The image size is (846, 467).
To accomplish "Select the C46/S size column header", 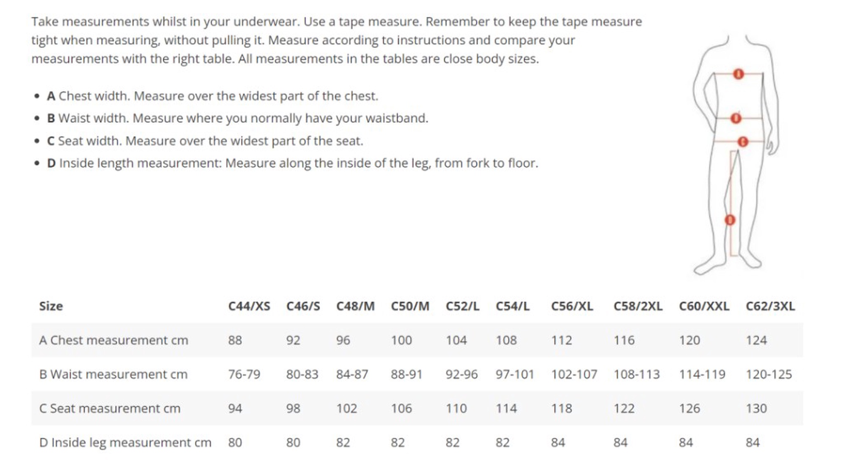I will (303, 306).
